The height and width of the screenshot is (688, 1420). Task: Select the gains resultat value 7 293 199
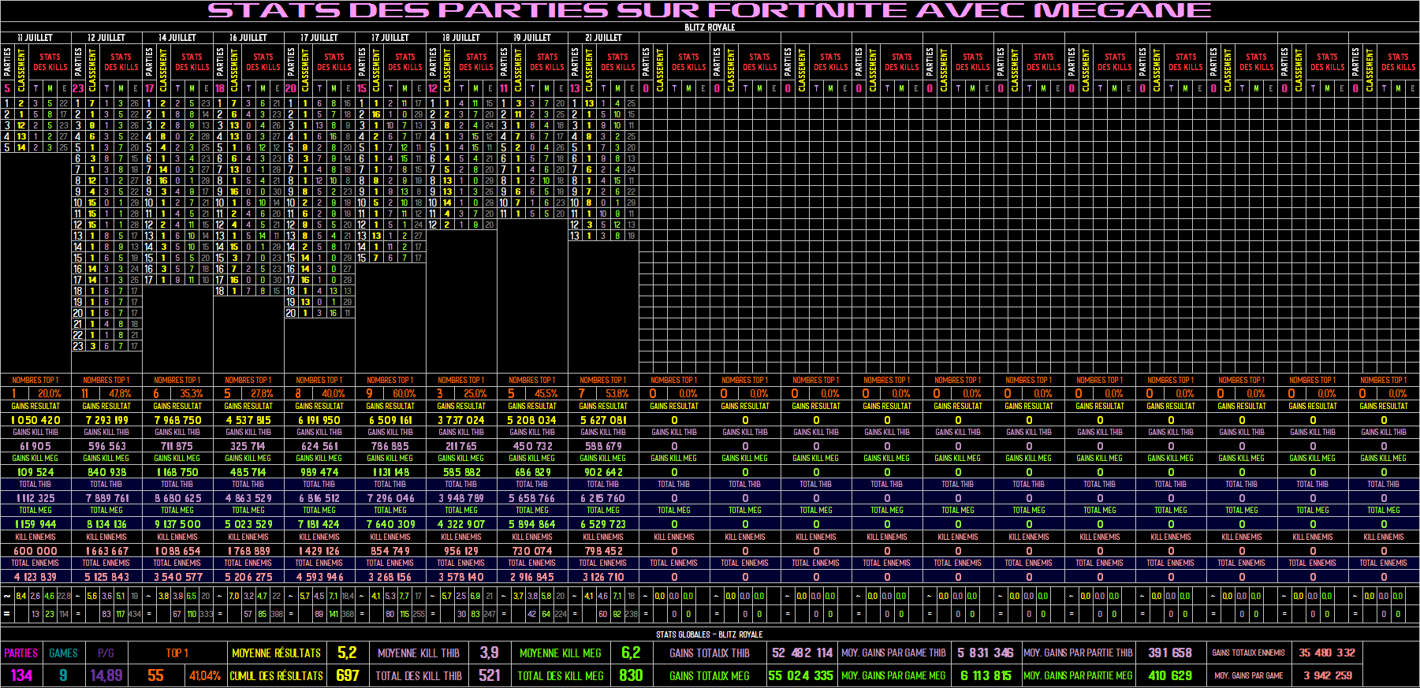coord(106,420)
